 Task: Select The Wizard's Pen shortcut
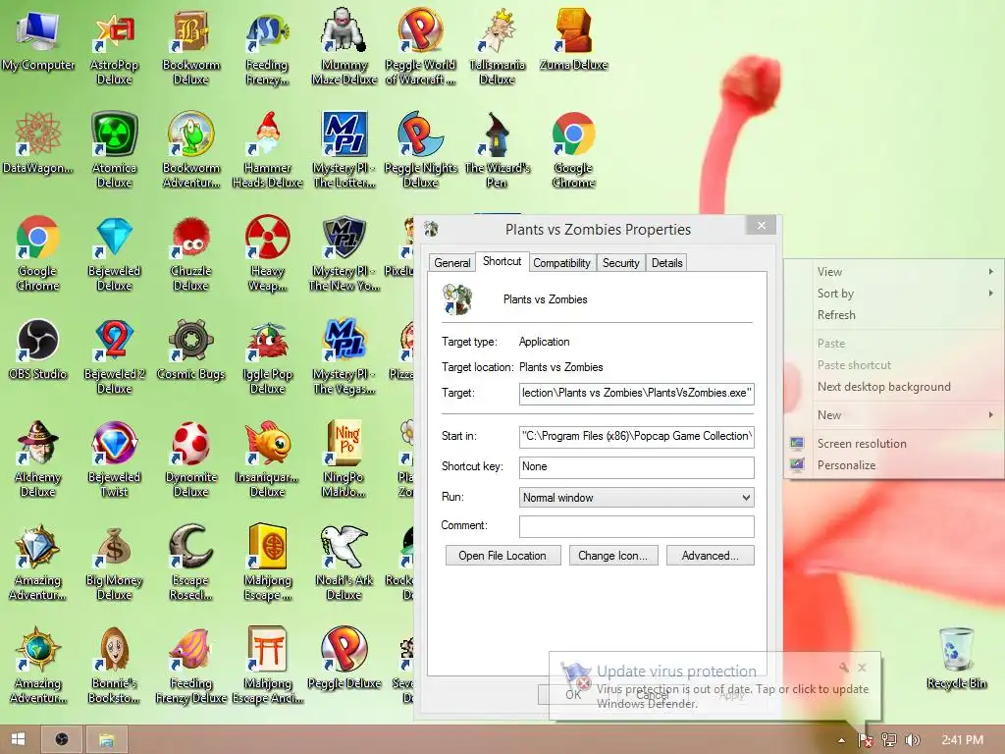498,151
